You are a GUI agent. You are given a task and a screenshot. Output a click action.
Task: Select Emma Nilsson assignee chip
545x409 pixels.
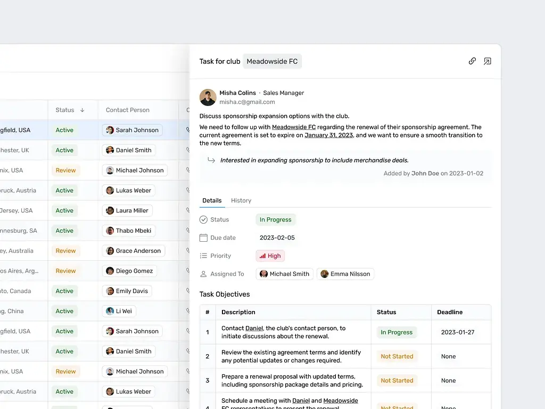coord(345,274)
